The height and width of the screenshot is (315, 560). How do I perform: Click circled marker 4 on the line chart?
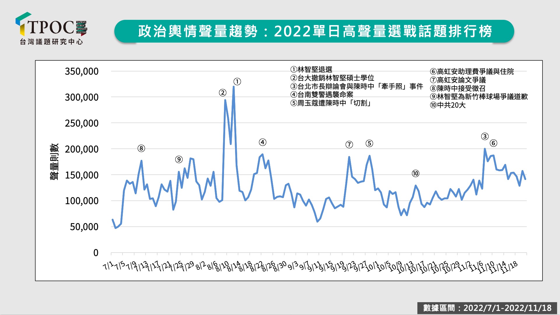tap(262, 142)
